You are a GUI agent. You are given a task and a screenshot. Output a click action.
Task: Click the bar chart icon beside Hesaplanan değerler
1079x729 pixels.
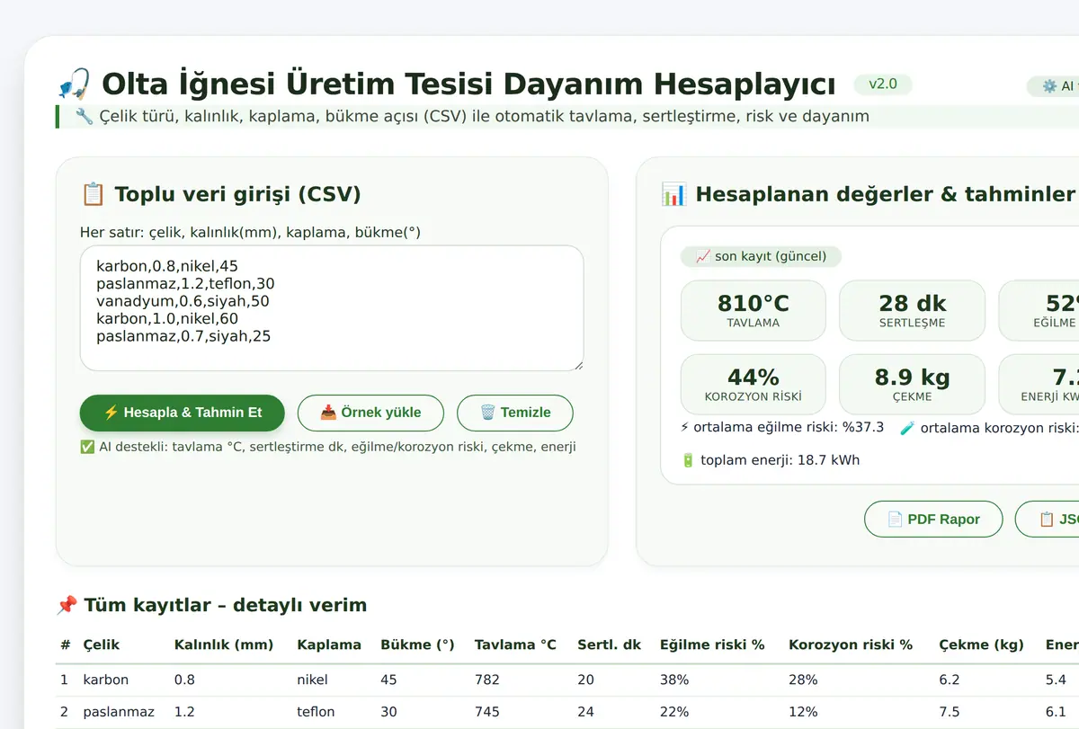click(x=673, y=194)
